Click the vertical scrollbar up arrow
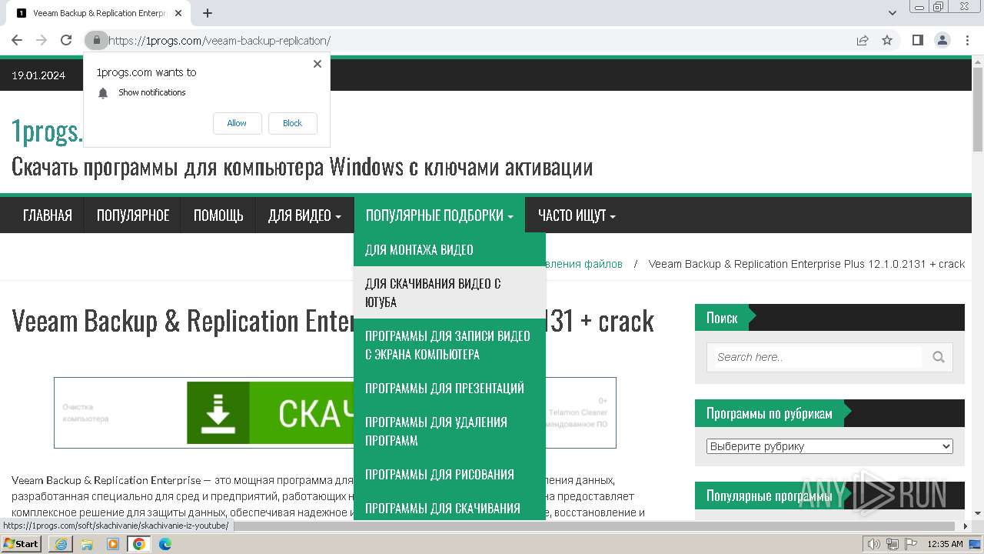The height and width of the screenshot is (554, 984). coord(978,61)
